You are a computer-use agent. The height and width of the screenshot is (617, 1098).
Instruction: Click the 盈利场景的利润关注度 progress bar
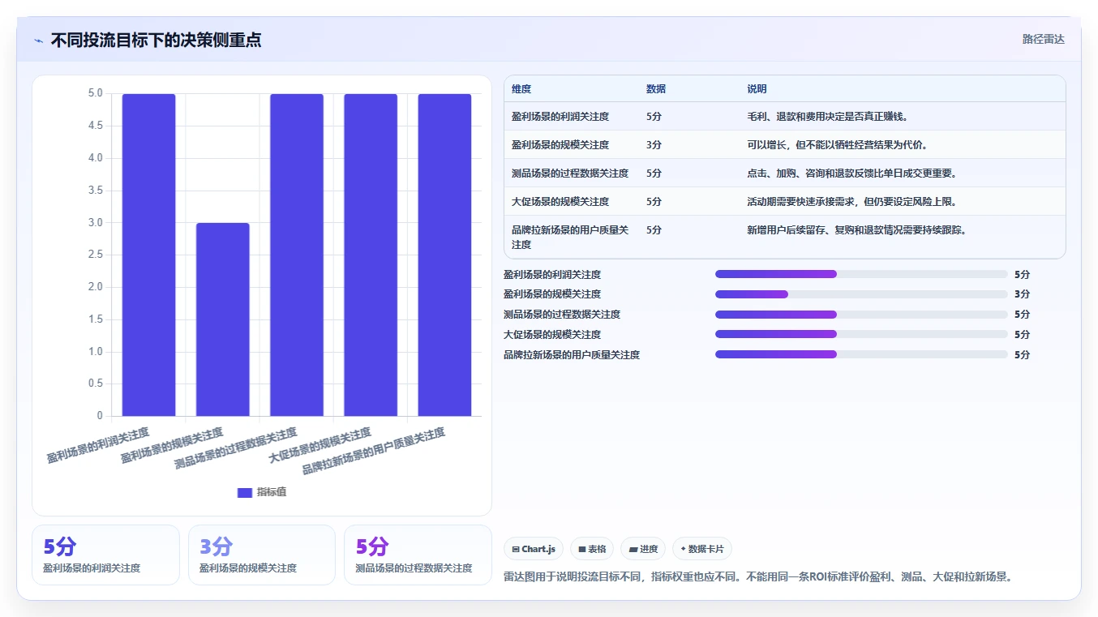pos(861,274)
